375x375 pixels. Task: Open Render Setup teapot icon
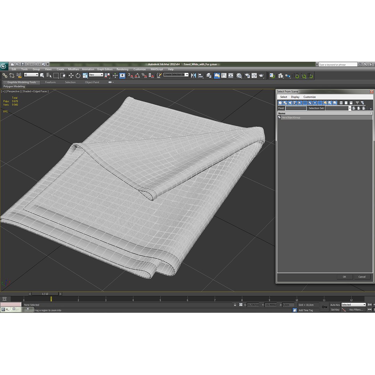(x=247, y=76)
